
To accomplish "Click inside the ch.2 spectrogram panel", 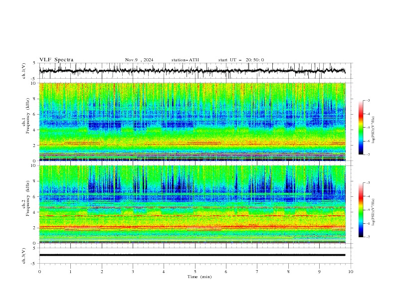I will (x=192, y=204).
